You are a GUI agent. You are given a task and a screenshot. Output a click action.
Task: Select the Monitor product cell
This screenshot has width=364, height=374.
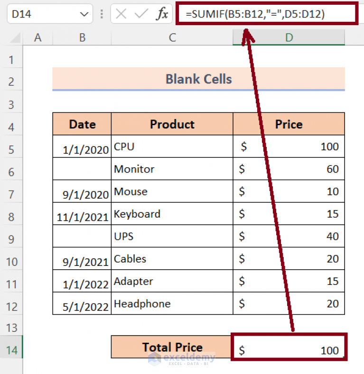pos(172,169)
